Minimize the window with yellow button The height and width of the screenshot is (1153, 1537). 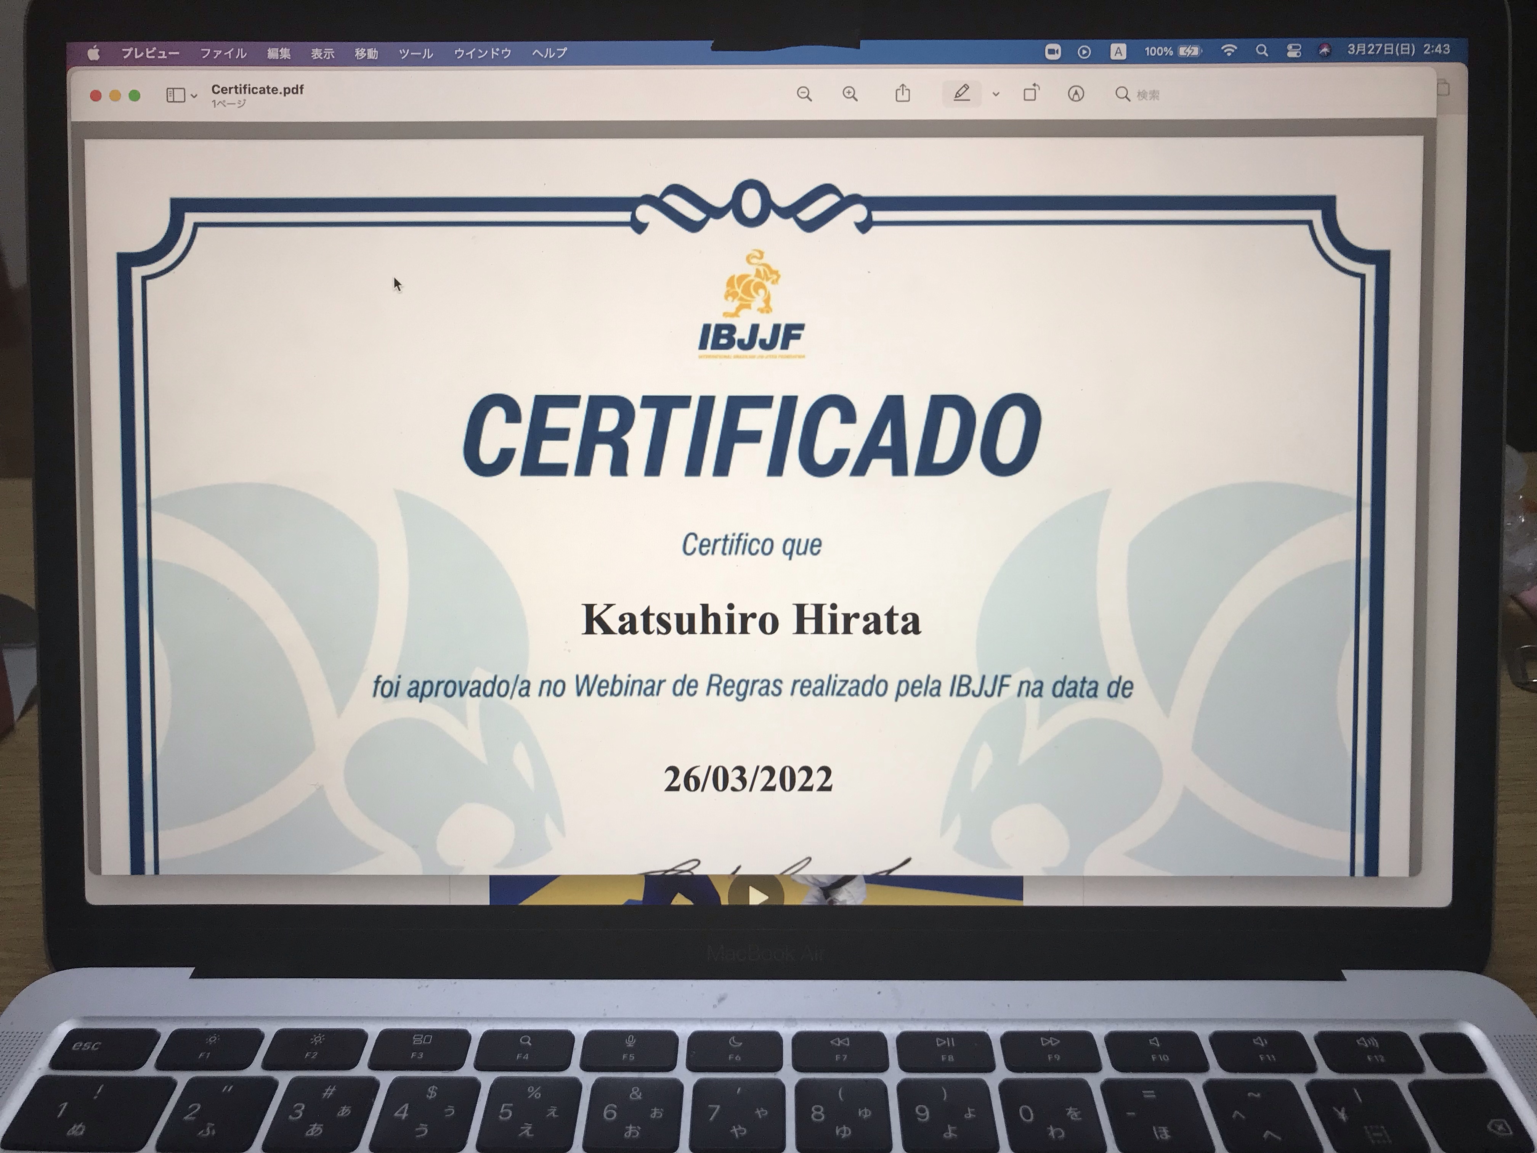[x=116, y=96]
